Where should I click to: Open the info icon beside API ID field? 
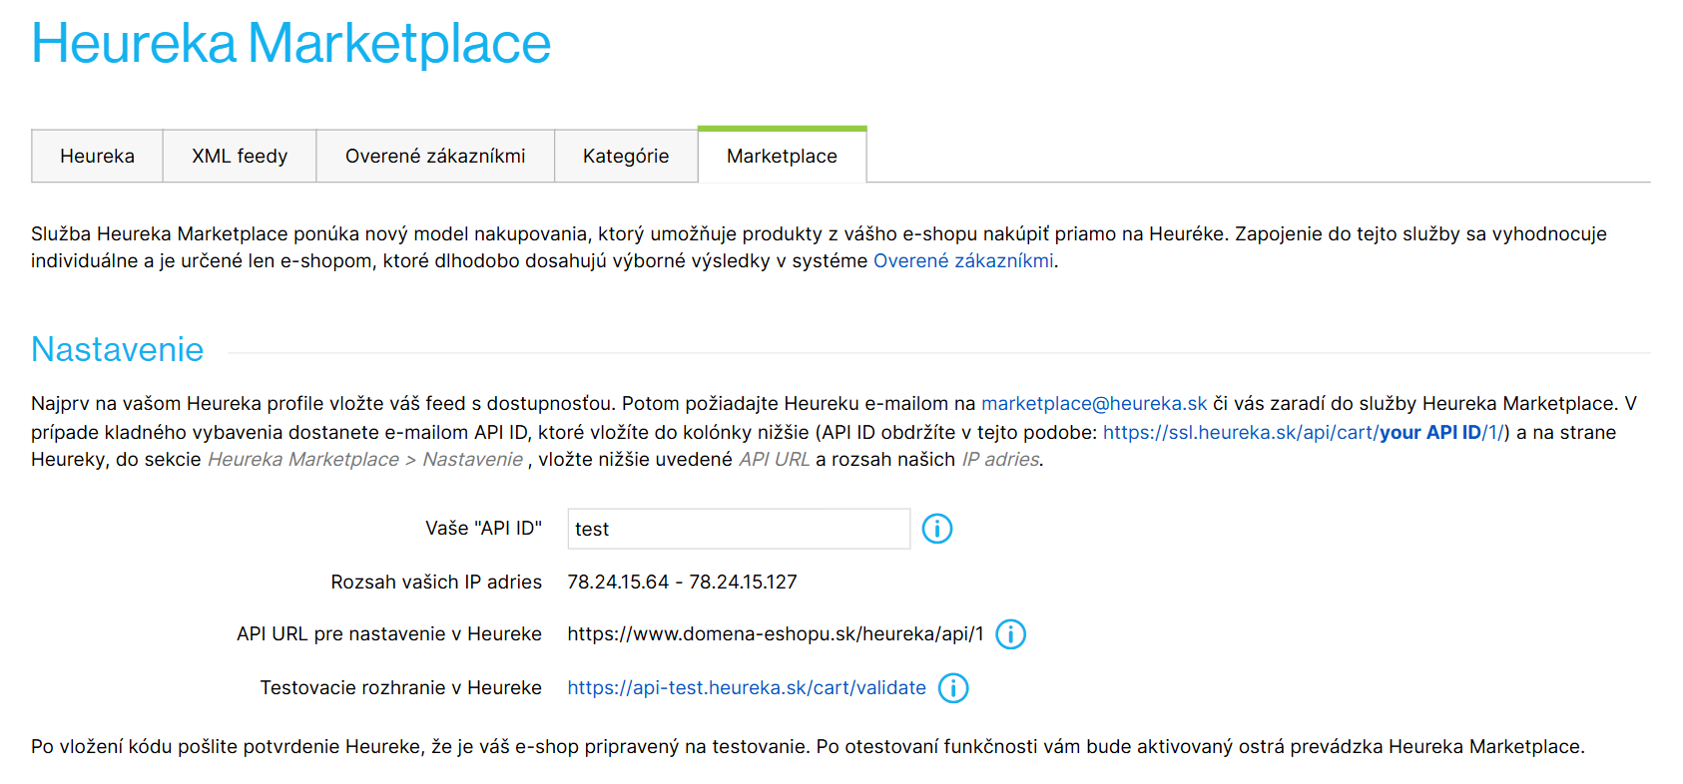pos(936,529)
